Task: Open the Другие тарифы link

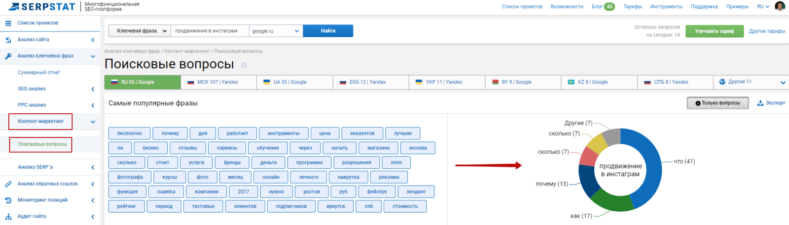Action: click(x=767, y=31)
